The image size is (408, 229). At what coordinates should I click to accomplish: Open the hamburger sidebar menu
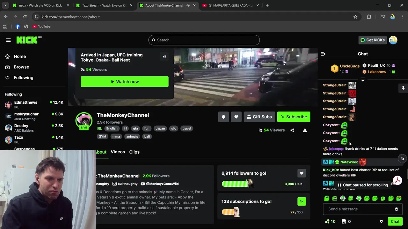[x=8, y=40]
